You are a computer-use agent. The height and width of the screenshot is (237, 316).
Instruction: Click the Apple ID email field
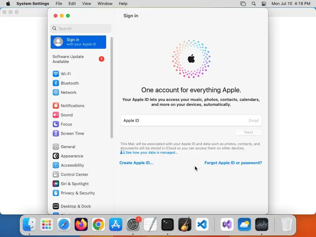tap(191, 121)
